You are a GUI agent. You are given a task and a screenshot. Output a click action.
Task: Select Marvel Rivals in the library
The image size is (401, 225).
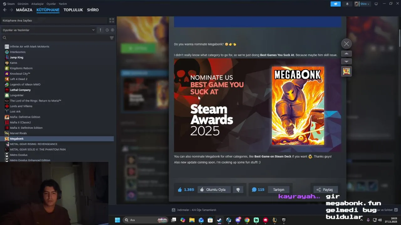pos(18,133)
